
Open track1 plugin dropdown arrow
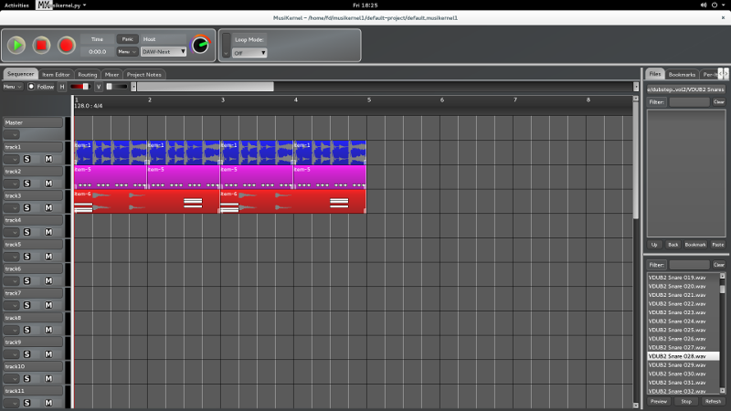tap(12, 159)
